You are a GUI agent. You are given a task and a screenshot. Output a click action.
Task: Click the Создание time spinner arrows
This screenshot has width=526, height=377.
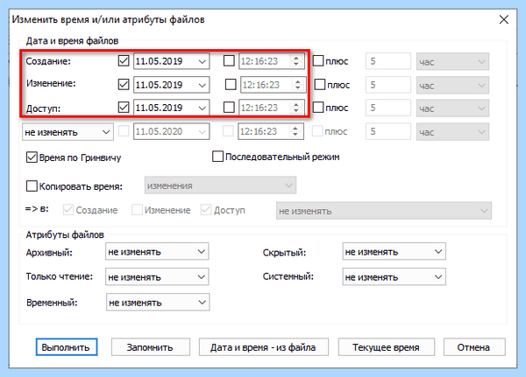pos(296,61)
